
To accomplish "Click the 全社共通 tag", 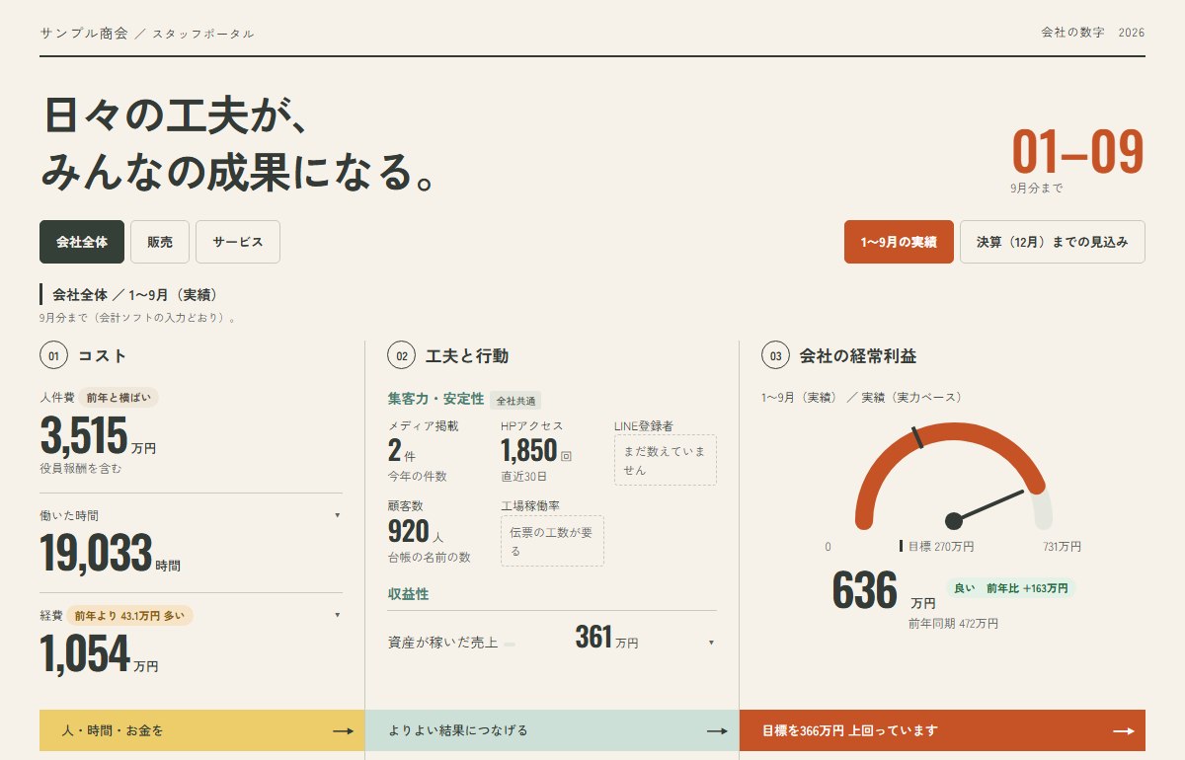I will coord(515,401).
